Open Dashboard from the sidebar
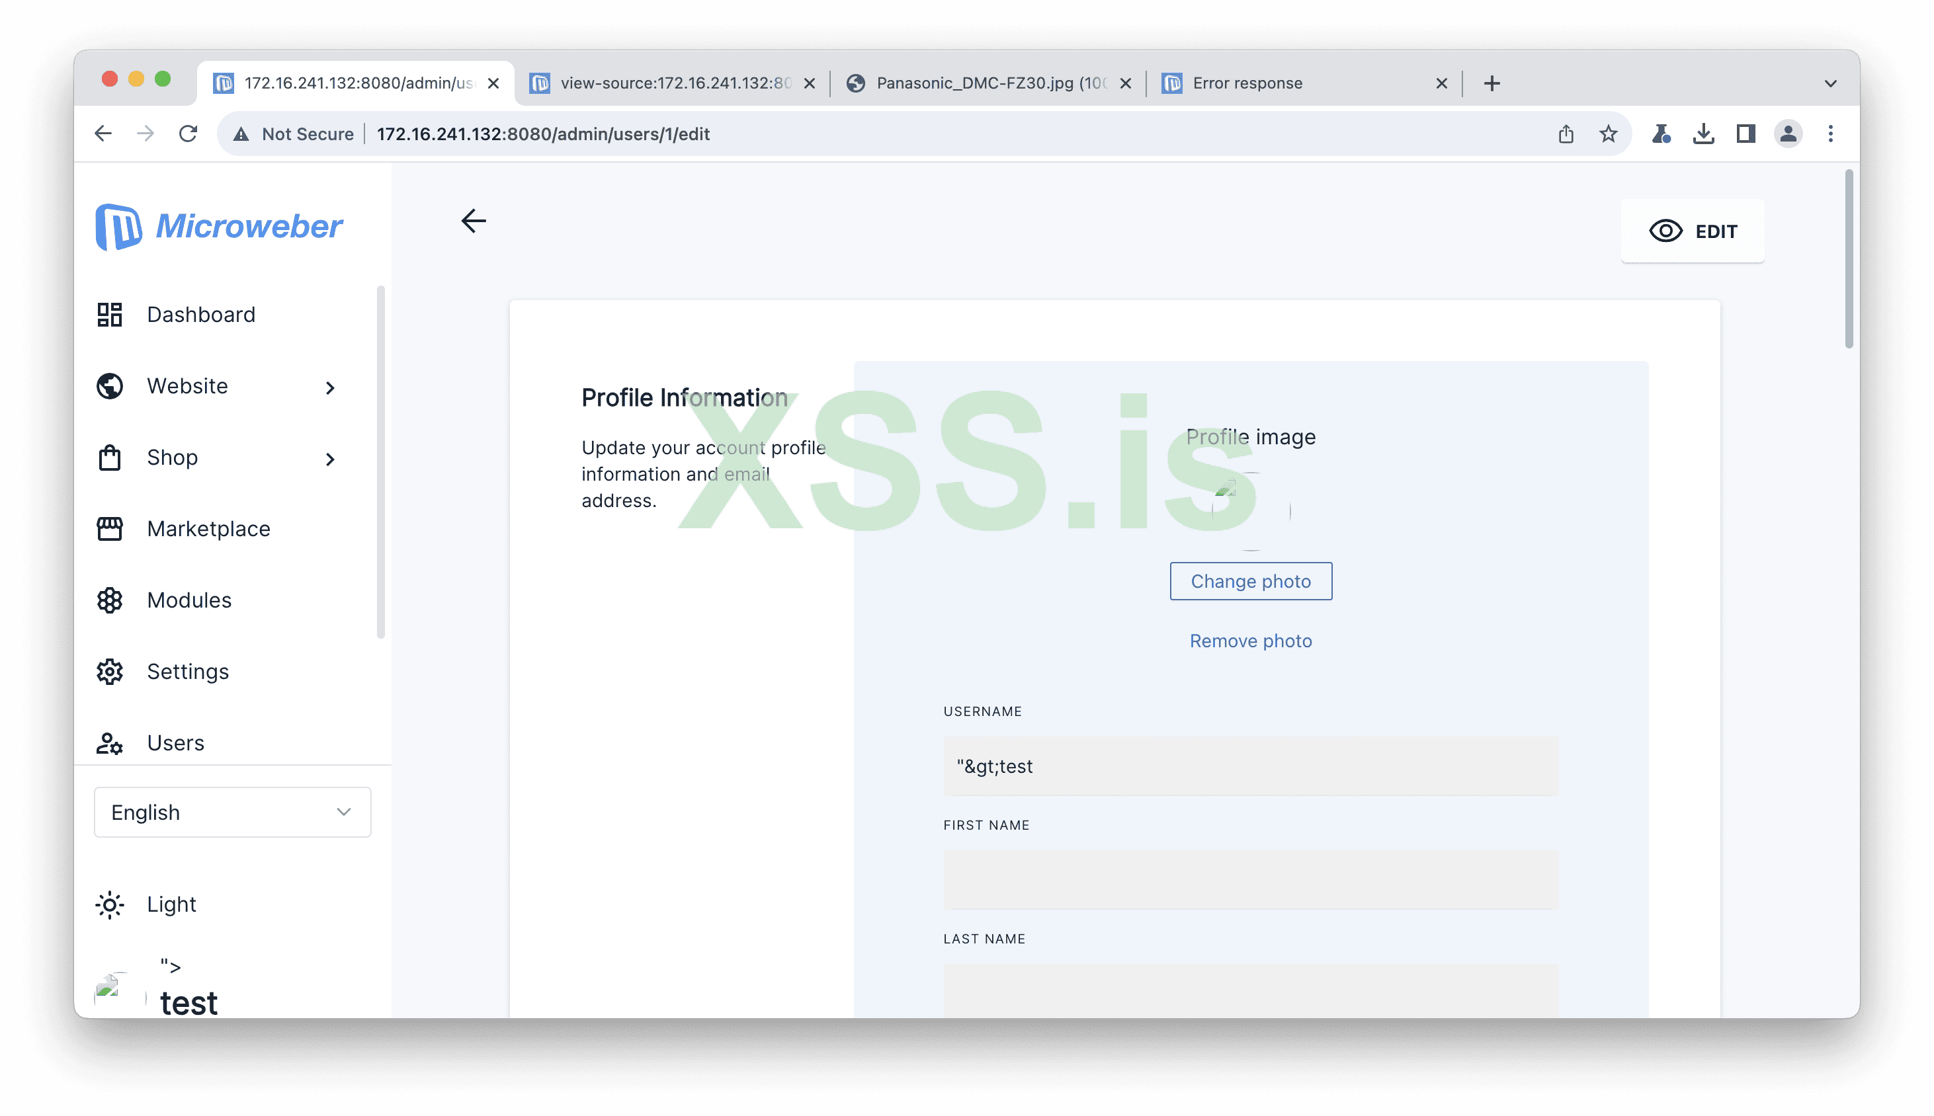The image size is (1934, 1116). [200, 314]
